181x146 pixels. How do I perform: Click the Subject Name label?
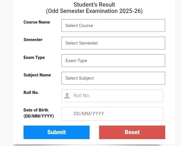point(37,75)
